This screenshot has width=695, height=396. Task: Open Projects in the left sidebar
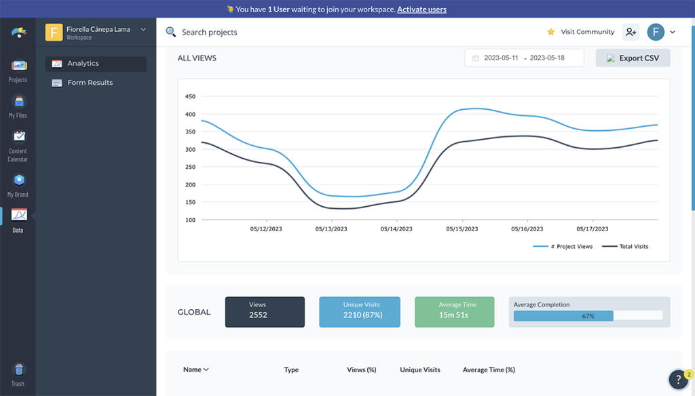click(x=18, y=71)
